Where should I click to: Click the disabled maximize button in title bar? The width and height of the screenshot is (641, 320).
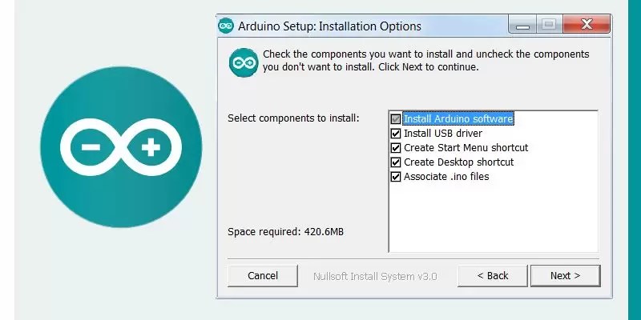point(550,25)
